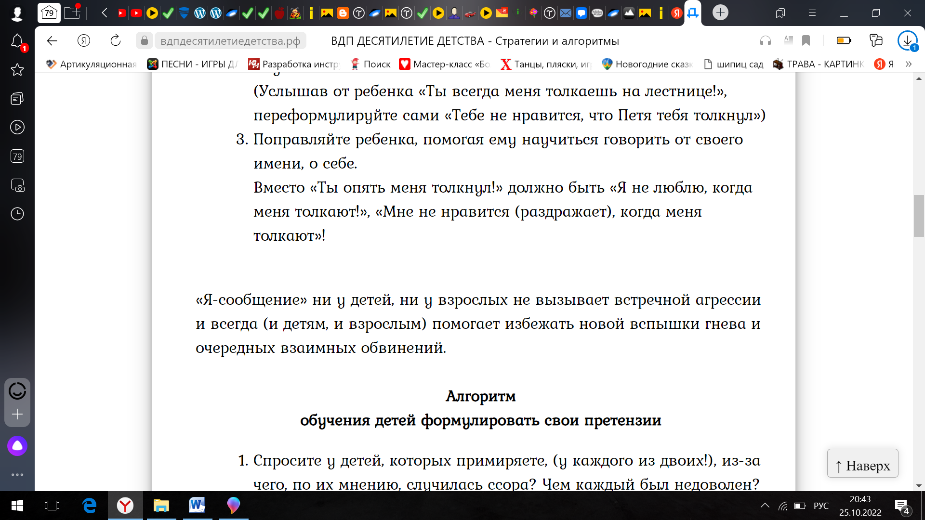Reload the current page

[x=116, y=41]
